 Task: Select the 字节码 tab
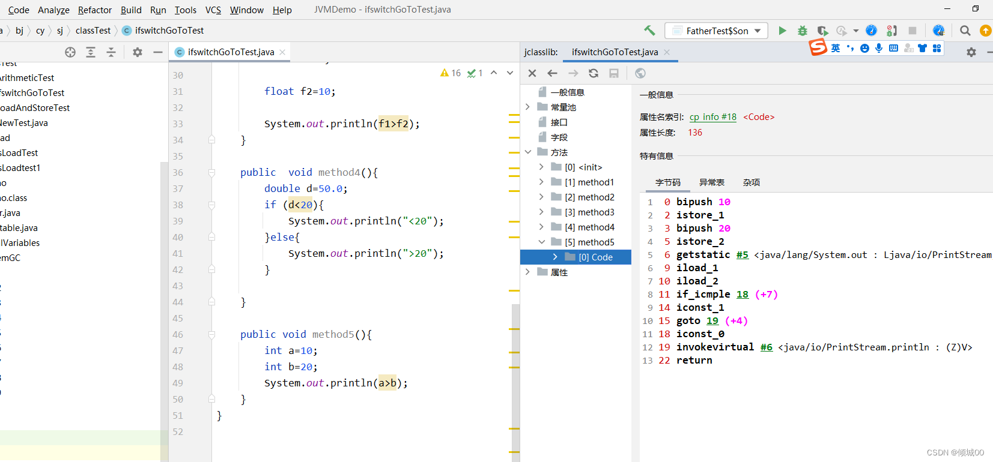pos(668,182)
